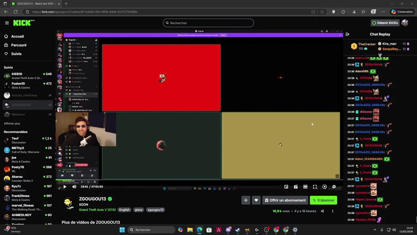This screenshot has width=417, height=235.
Task: Play the video
Action: [x=65, y=187]
